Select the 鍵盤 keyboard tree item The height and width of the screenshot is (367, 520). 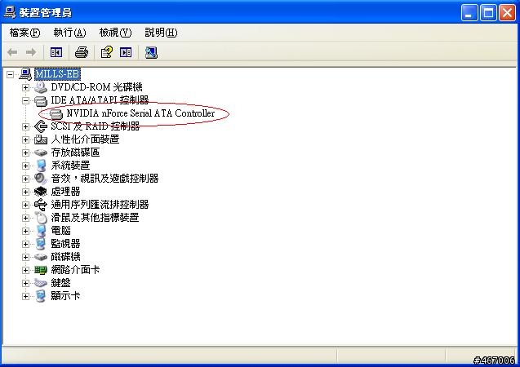click(x=60, y=283)
